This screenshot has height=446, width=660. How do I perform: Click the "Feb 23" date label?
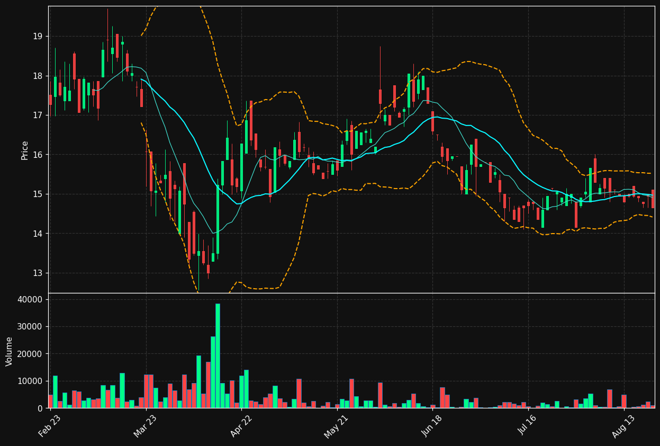(49, 425)
